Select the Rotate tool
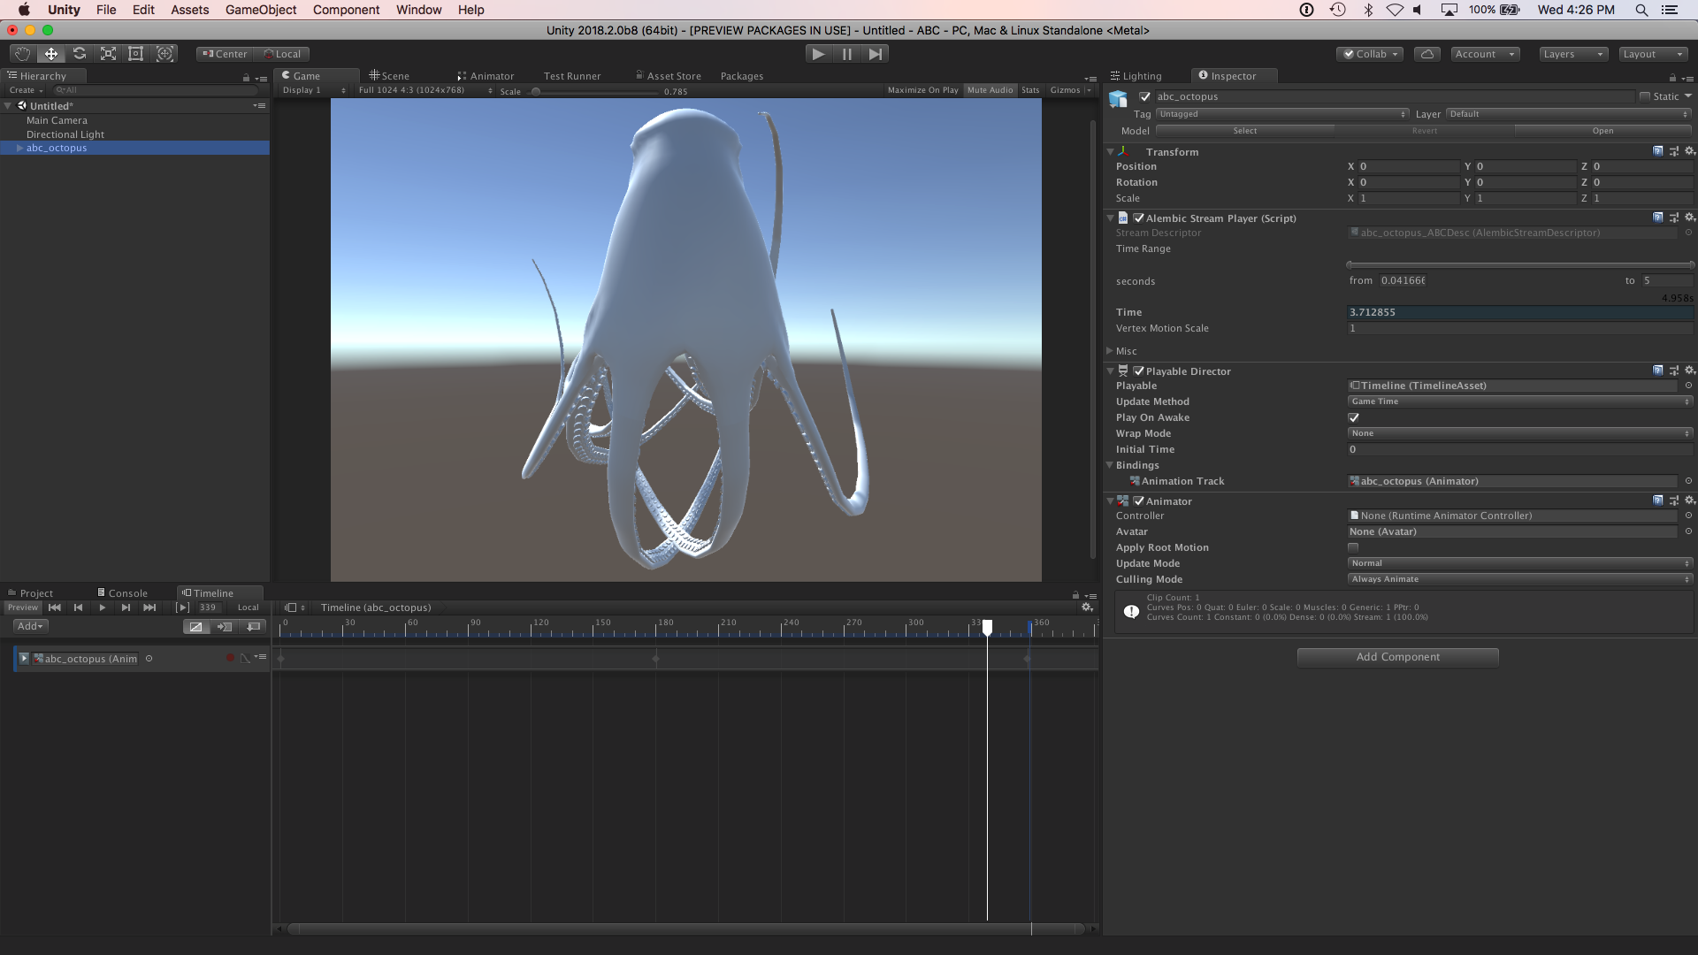The image size is (1698, 955). tap(80, 54)
